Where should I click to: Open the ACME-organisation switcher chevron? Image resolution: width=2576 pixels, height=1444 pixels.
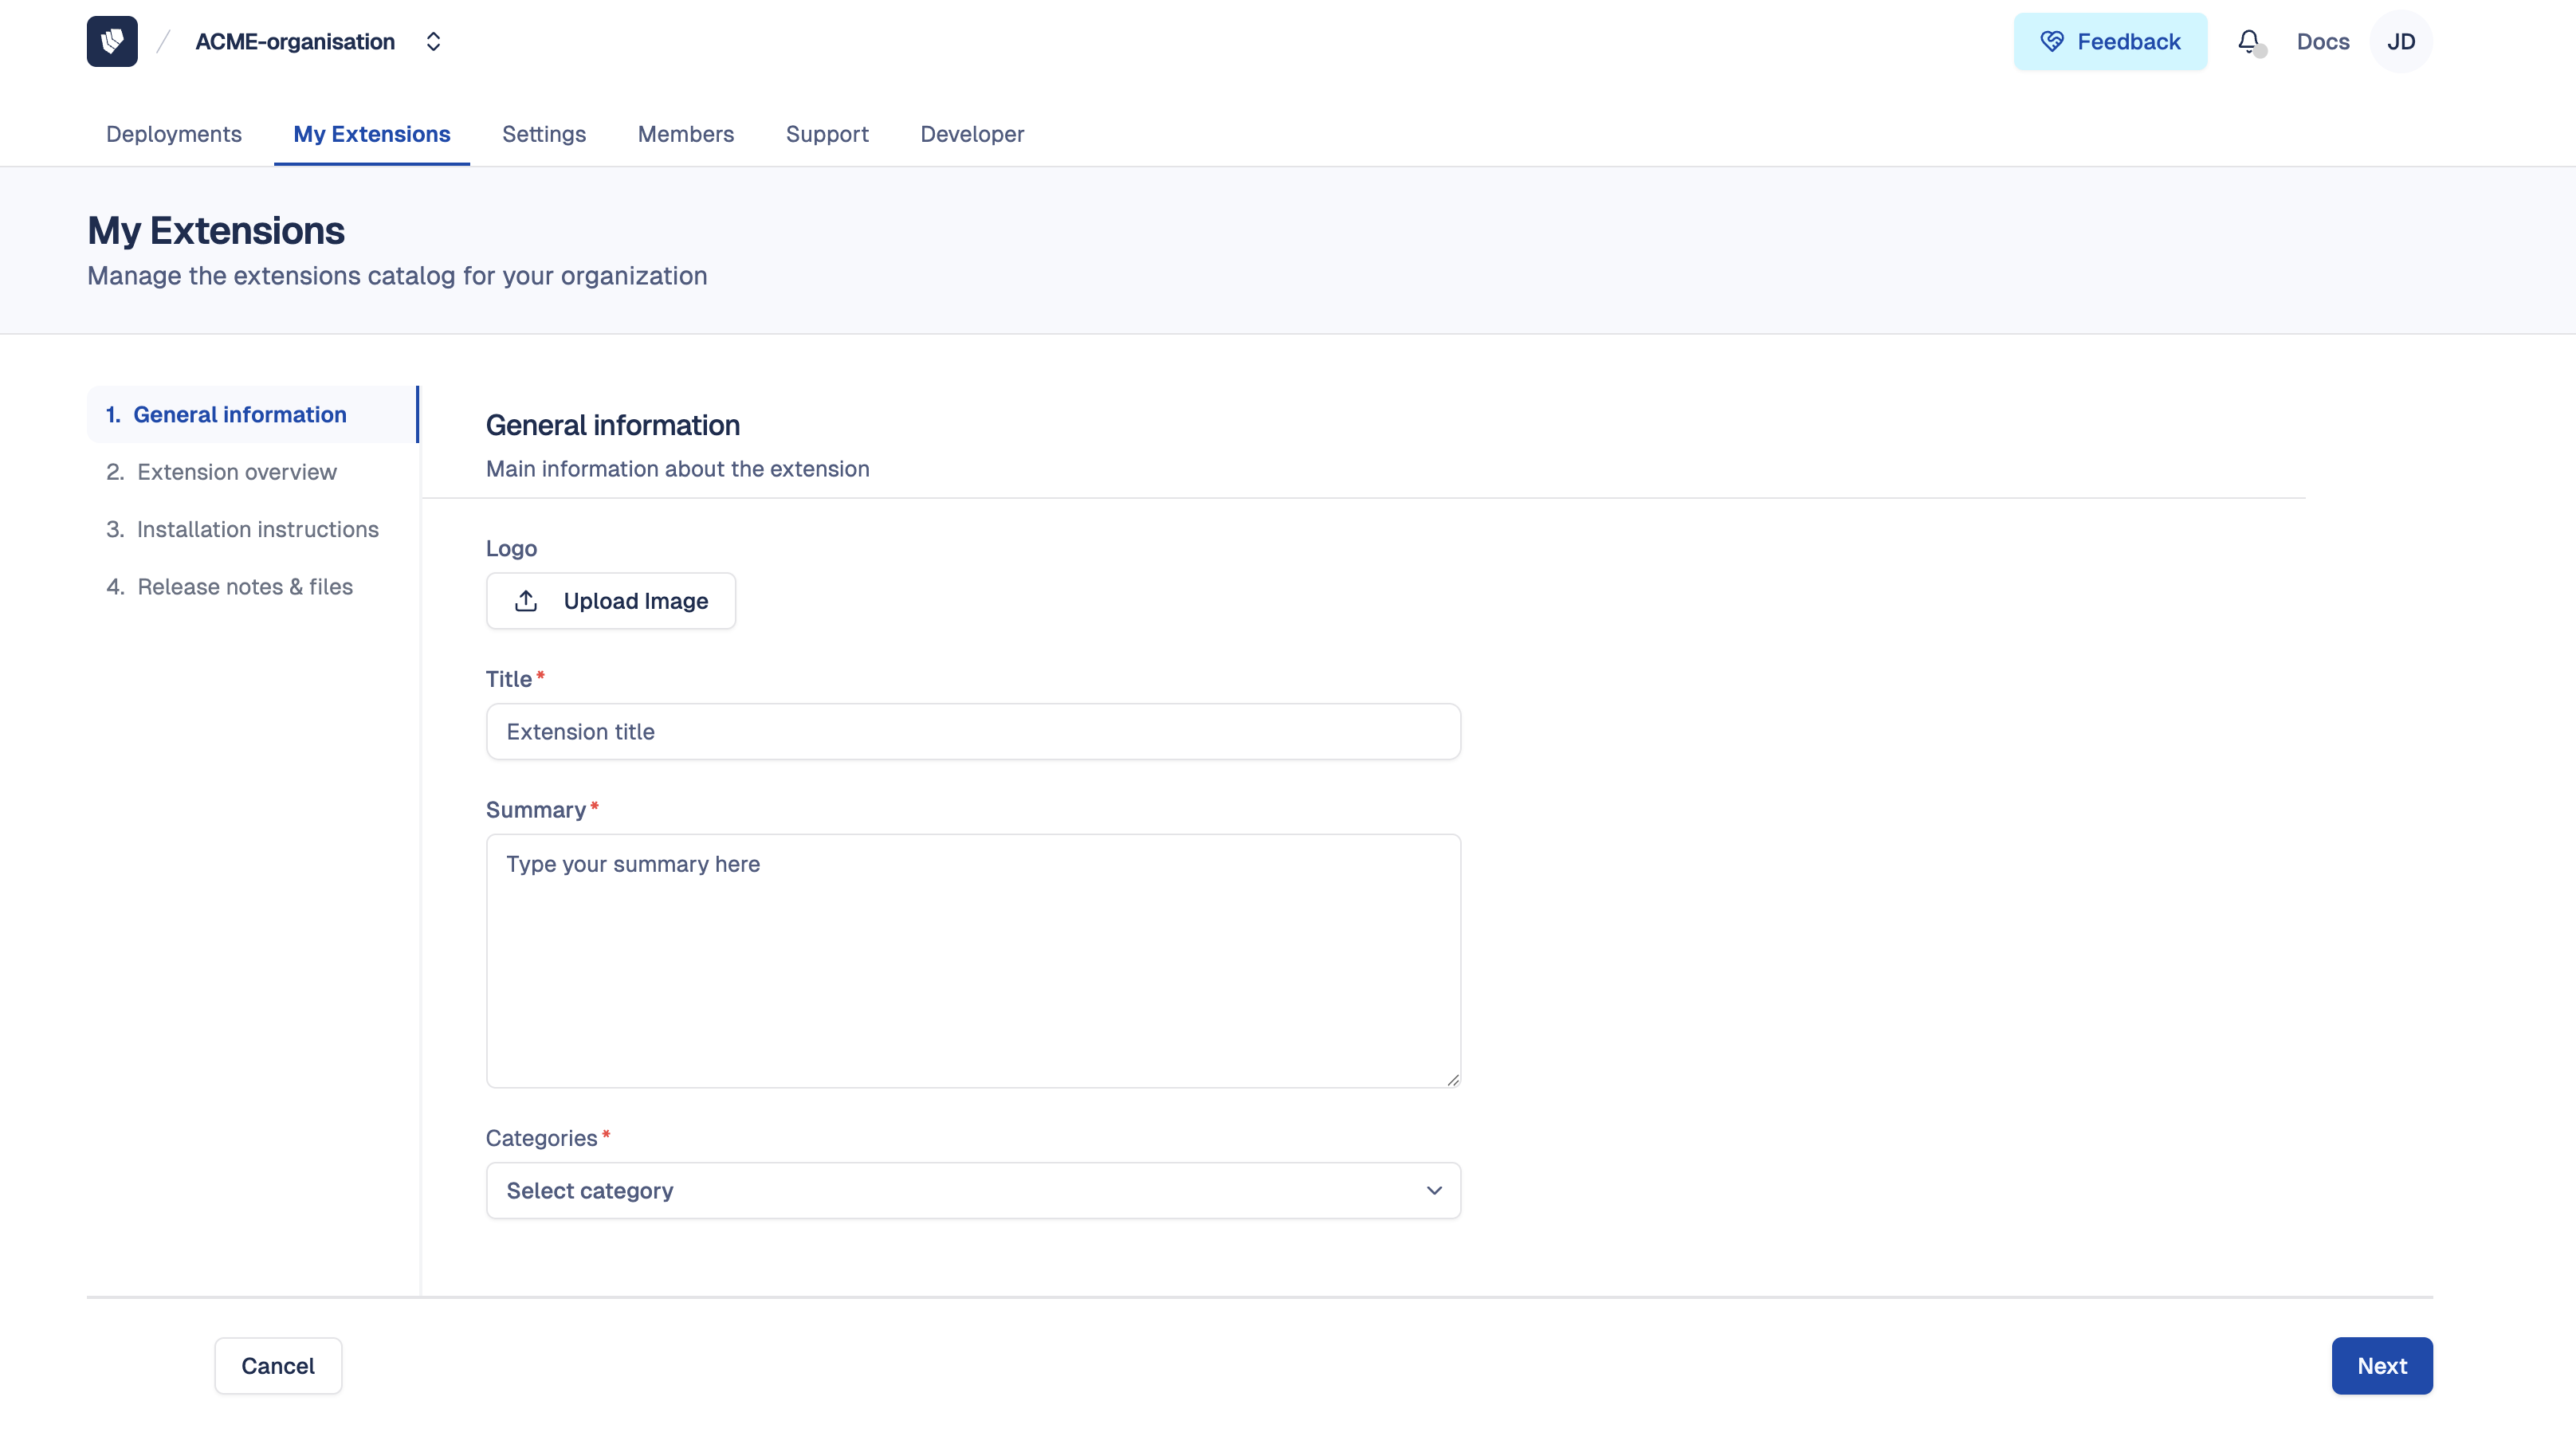[433, 41]
